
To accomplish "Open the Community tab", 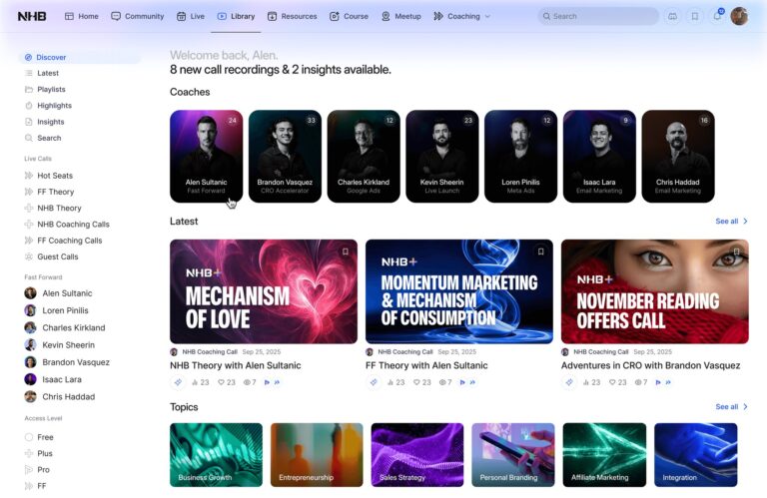I will (x=138, y=16).
